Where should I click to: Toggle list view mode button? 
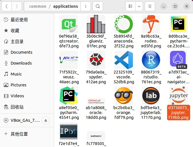point(131,6)
